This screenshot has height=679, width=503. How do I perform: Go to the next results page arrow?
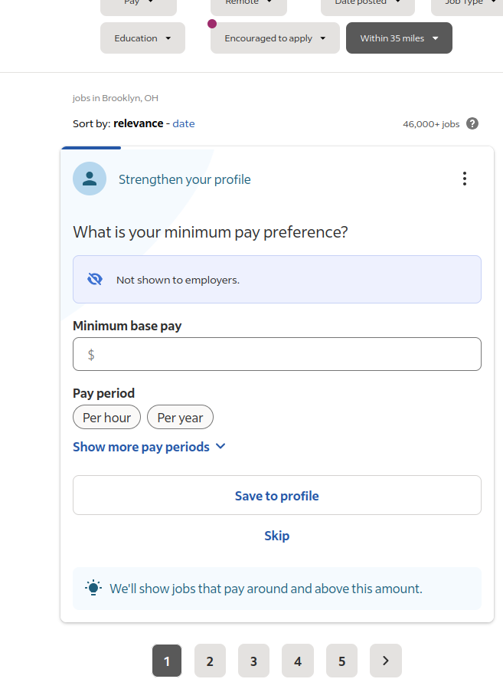386,661
